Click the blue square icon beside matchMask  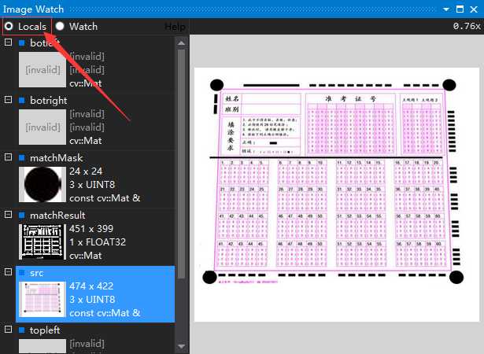coord(21,157)
